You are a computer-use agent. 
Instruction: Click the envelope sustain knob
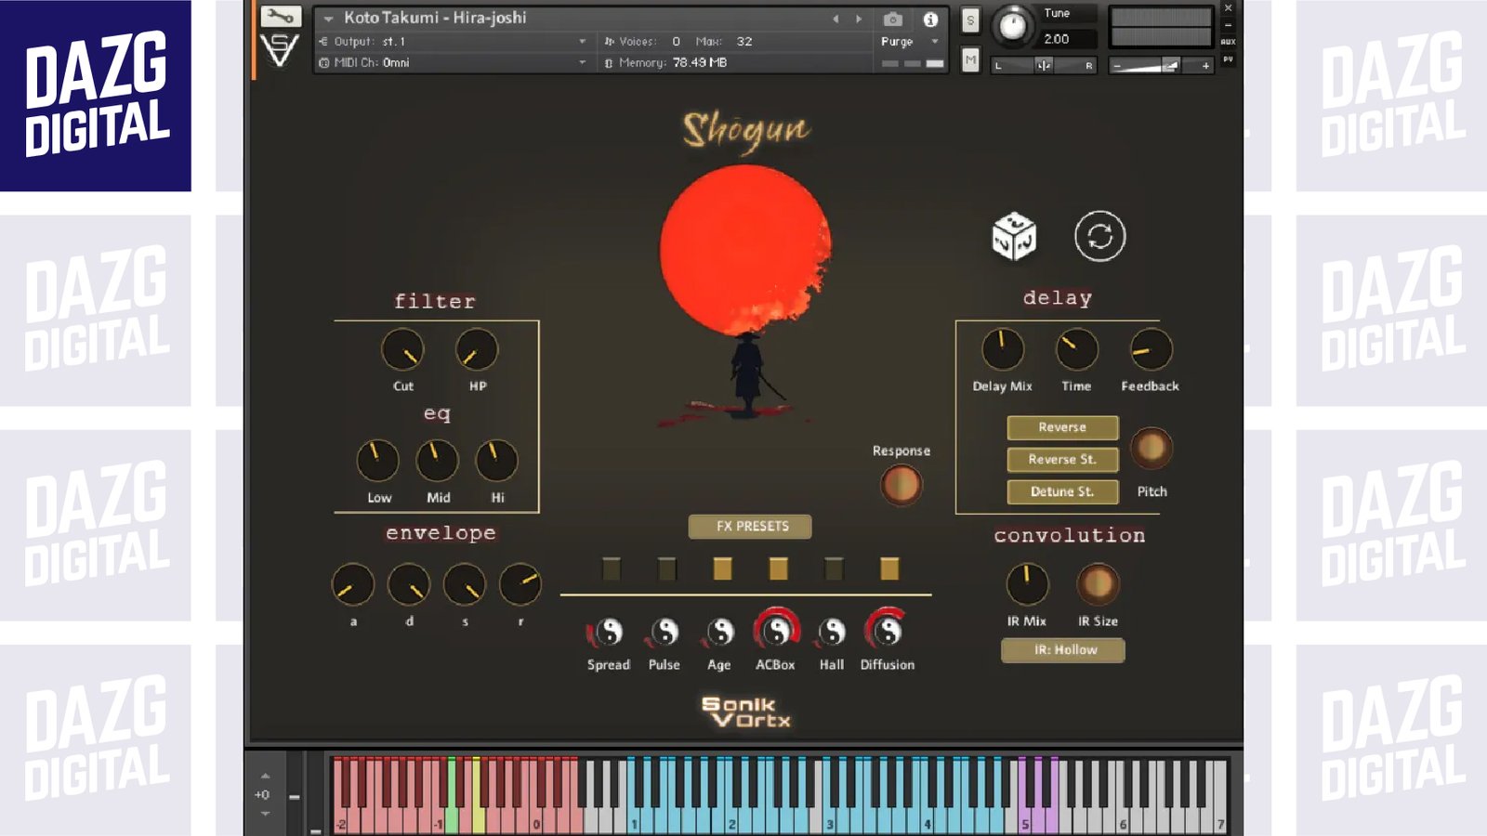pos(464,585)
